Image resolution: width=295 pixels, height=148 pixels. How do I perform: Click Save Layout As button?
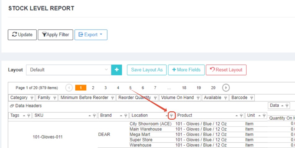tap(147, 70)
